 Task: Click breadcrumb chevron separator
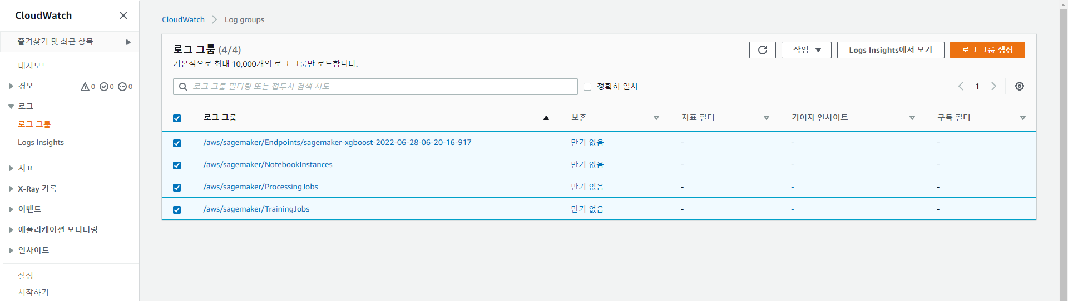click(x=215, y=19)
